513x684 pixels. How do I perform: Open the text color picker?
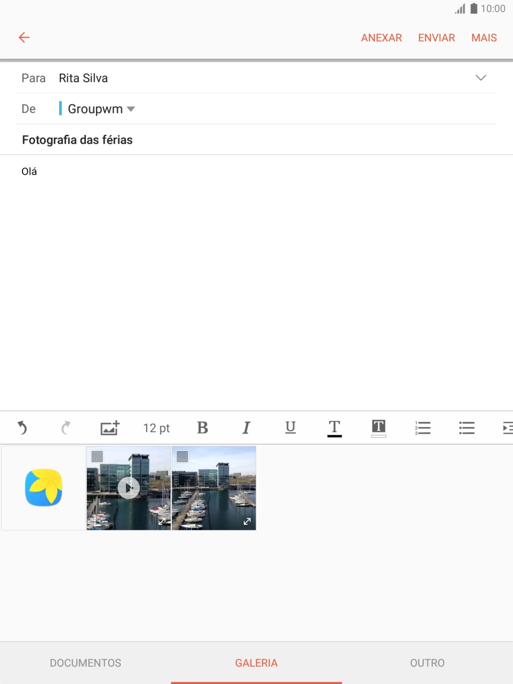334,428
